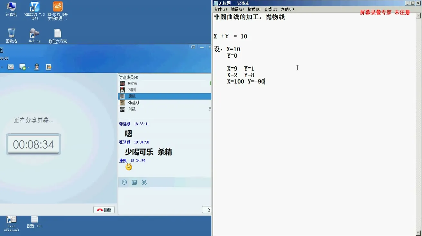Expand the dropdown arrow beside the invite icon
Screen dimensions: 422x236
coord(28,67)
